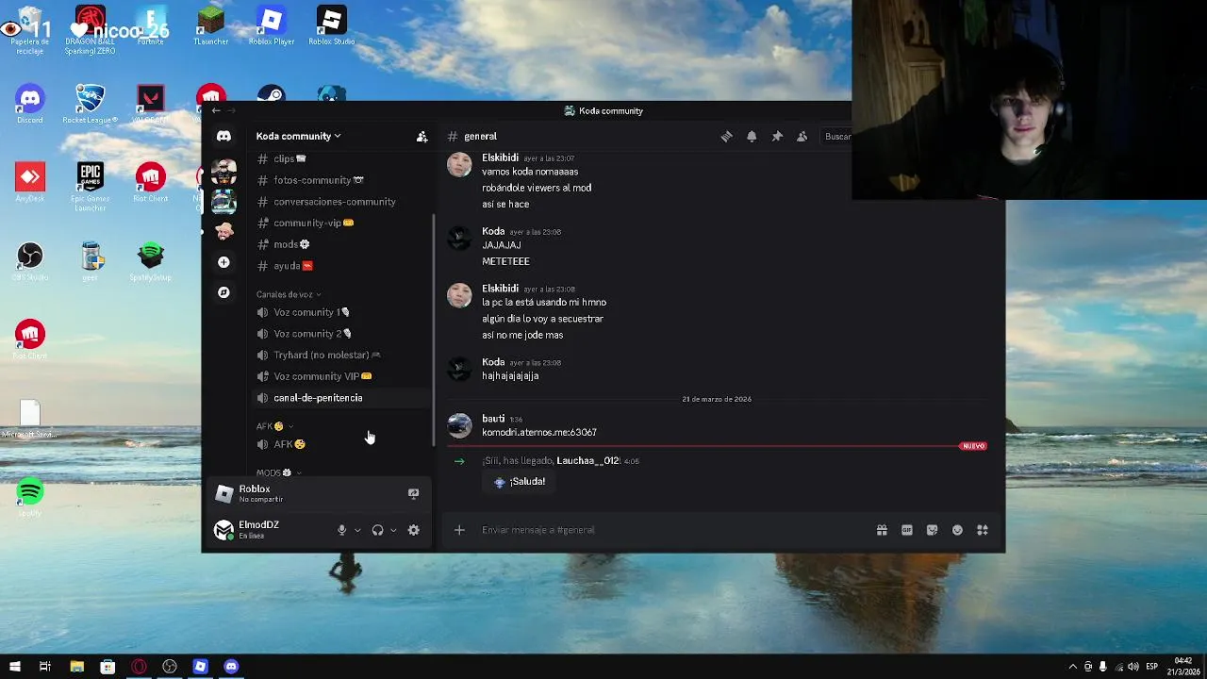Open File Explorer from the taskbar
The width and height of the screenshot is (1207, 679).
[x=76, y=667]
